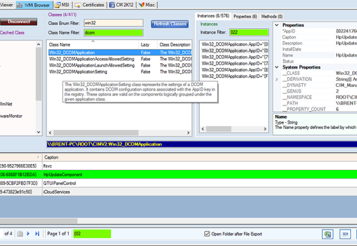Click the Cached Class link

click(12, 32)
